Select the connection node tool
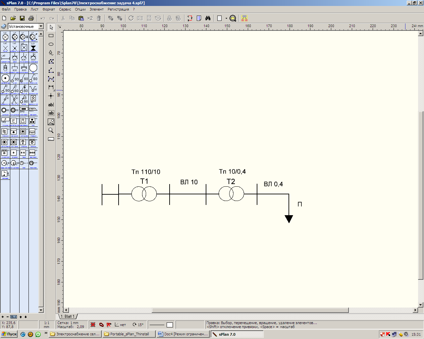 tap(51, 96)
